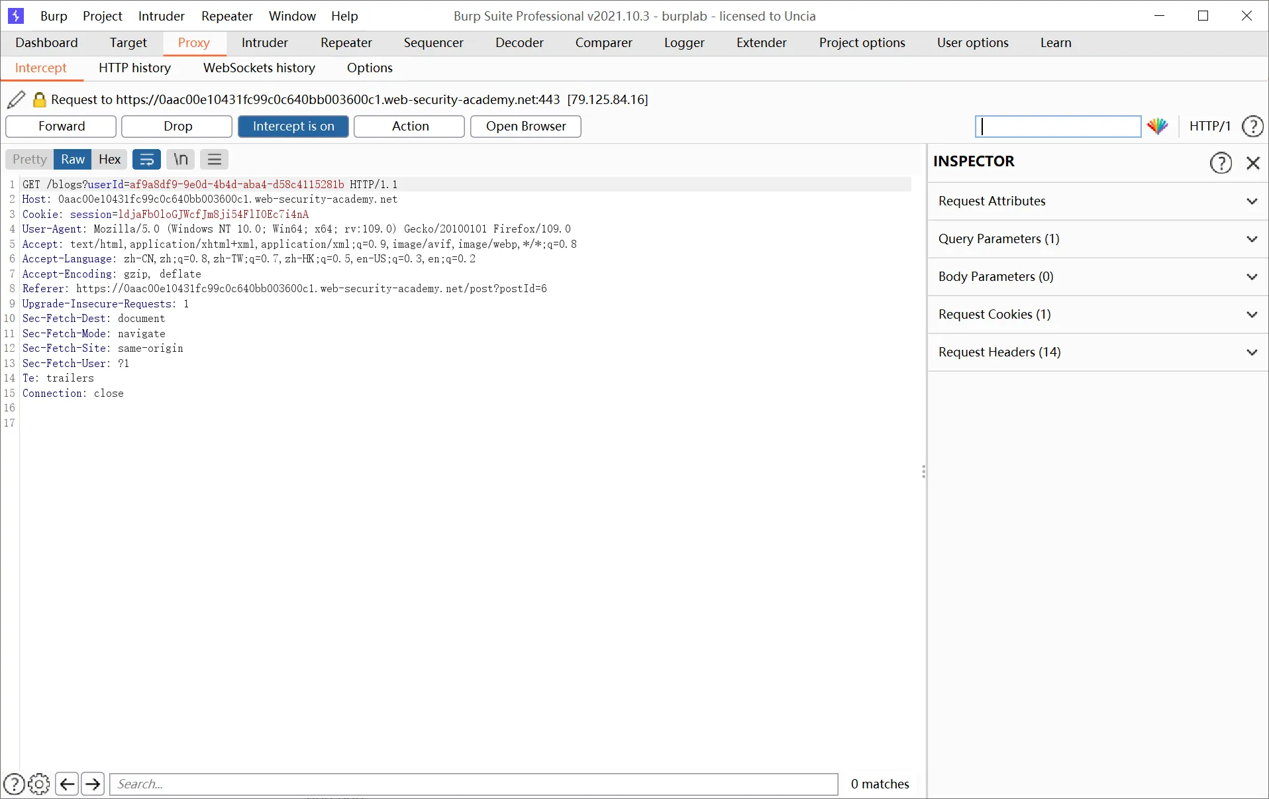Click the Open Browser button
1269x799 pixels.
pos(526,126)
